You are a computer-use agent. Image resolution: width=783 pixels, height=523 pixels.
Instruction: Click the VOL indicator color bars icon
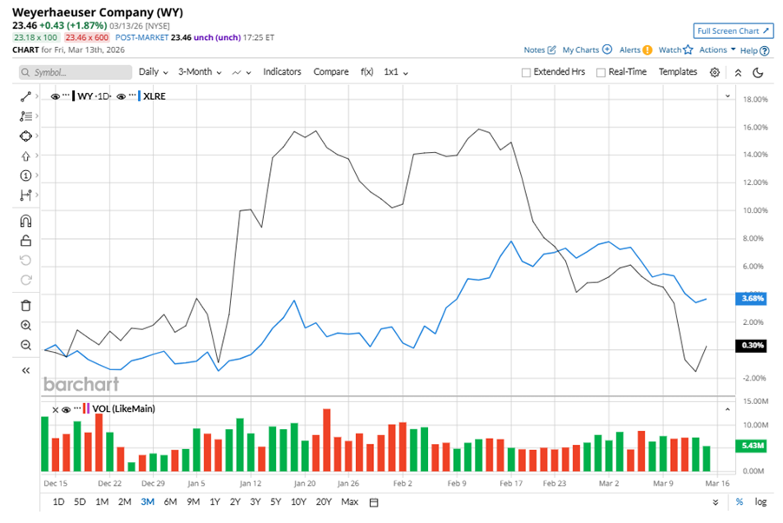pyautogui.click(x=86, y=409)
